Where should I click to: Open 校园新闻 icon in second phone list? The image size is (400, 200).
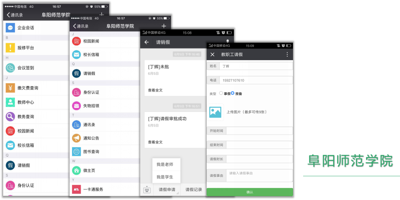click(x=76, y=41)
